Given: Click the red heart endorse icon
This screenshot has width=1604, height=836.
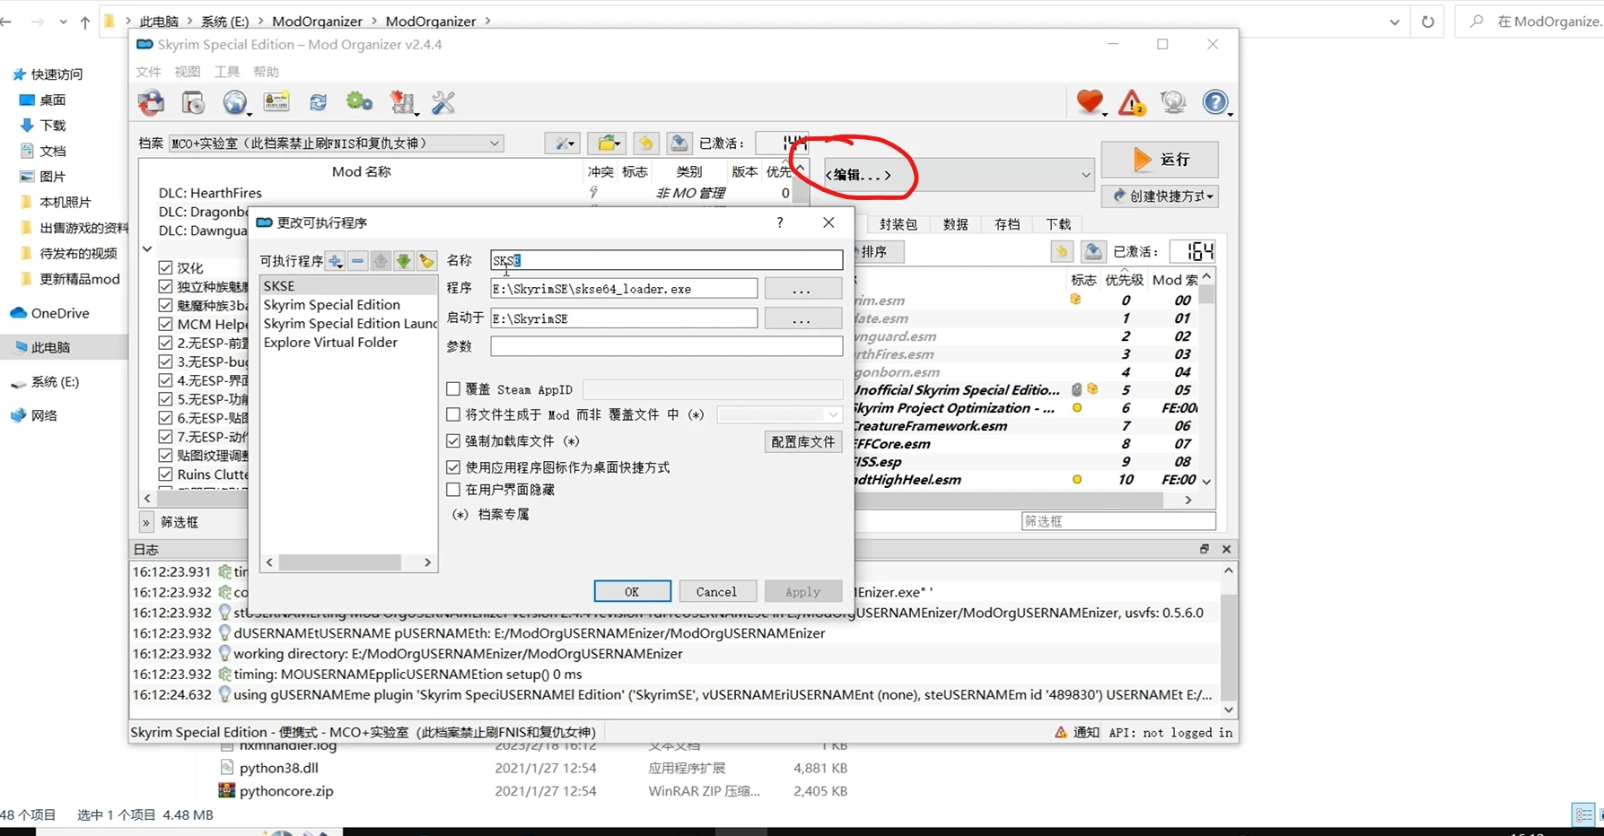Looking at the screenshot, I should tap(1090, 102).
